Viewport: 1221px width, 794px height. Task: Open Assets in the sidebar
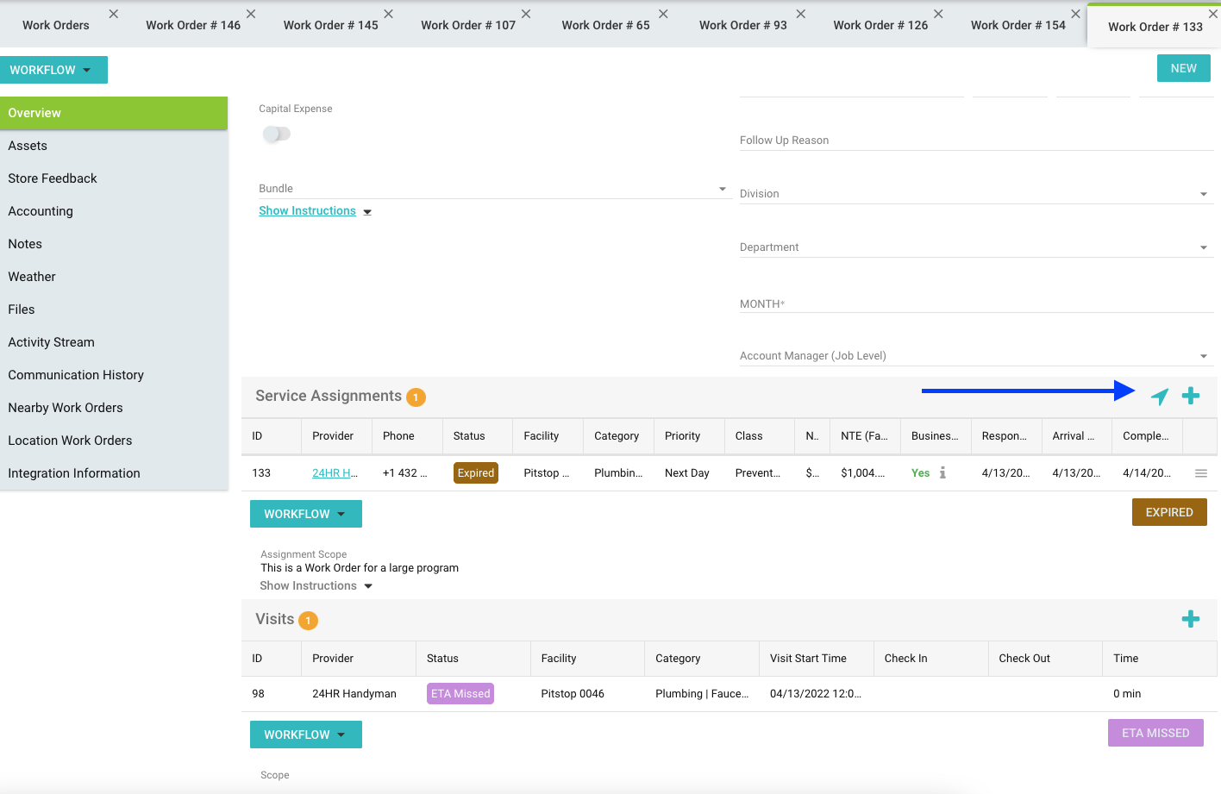pos(114,146)
